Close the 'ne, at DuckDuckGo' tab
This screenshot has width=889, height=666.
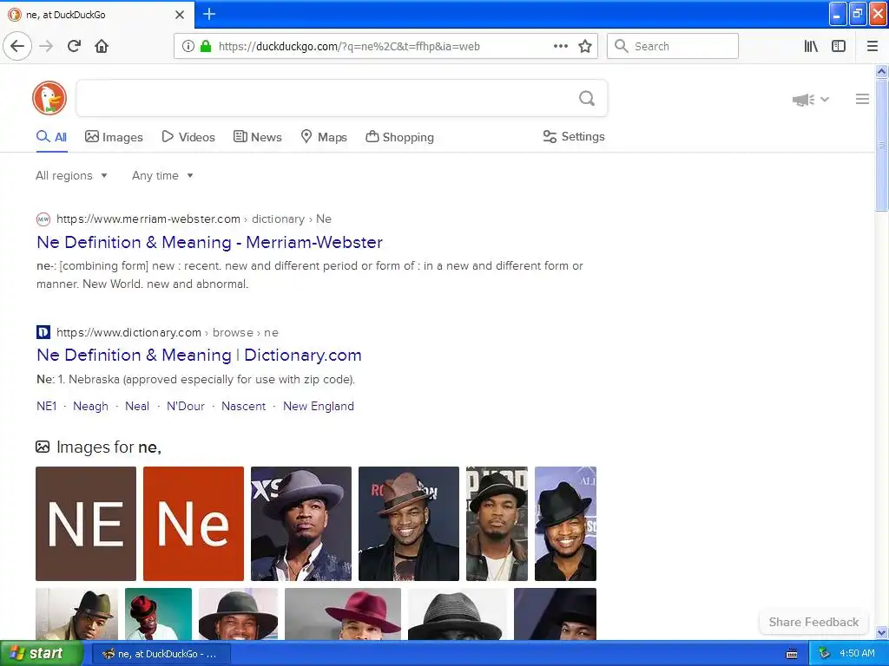click(x=180, y=15)
